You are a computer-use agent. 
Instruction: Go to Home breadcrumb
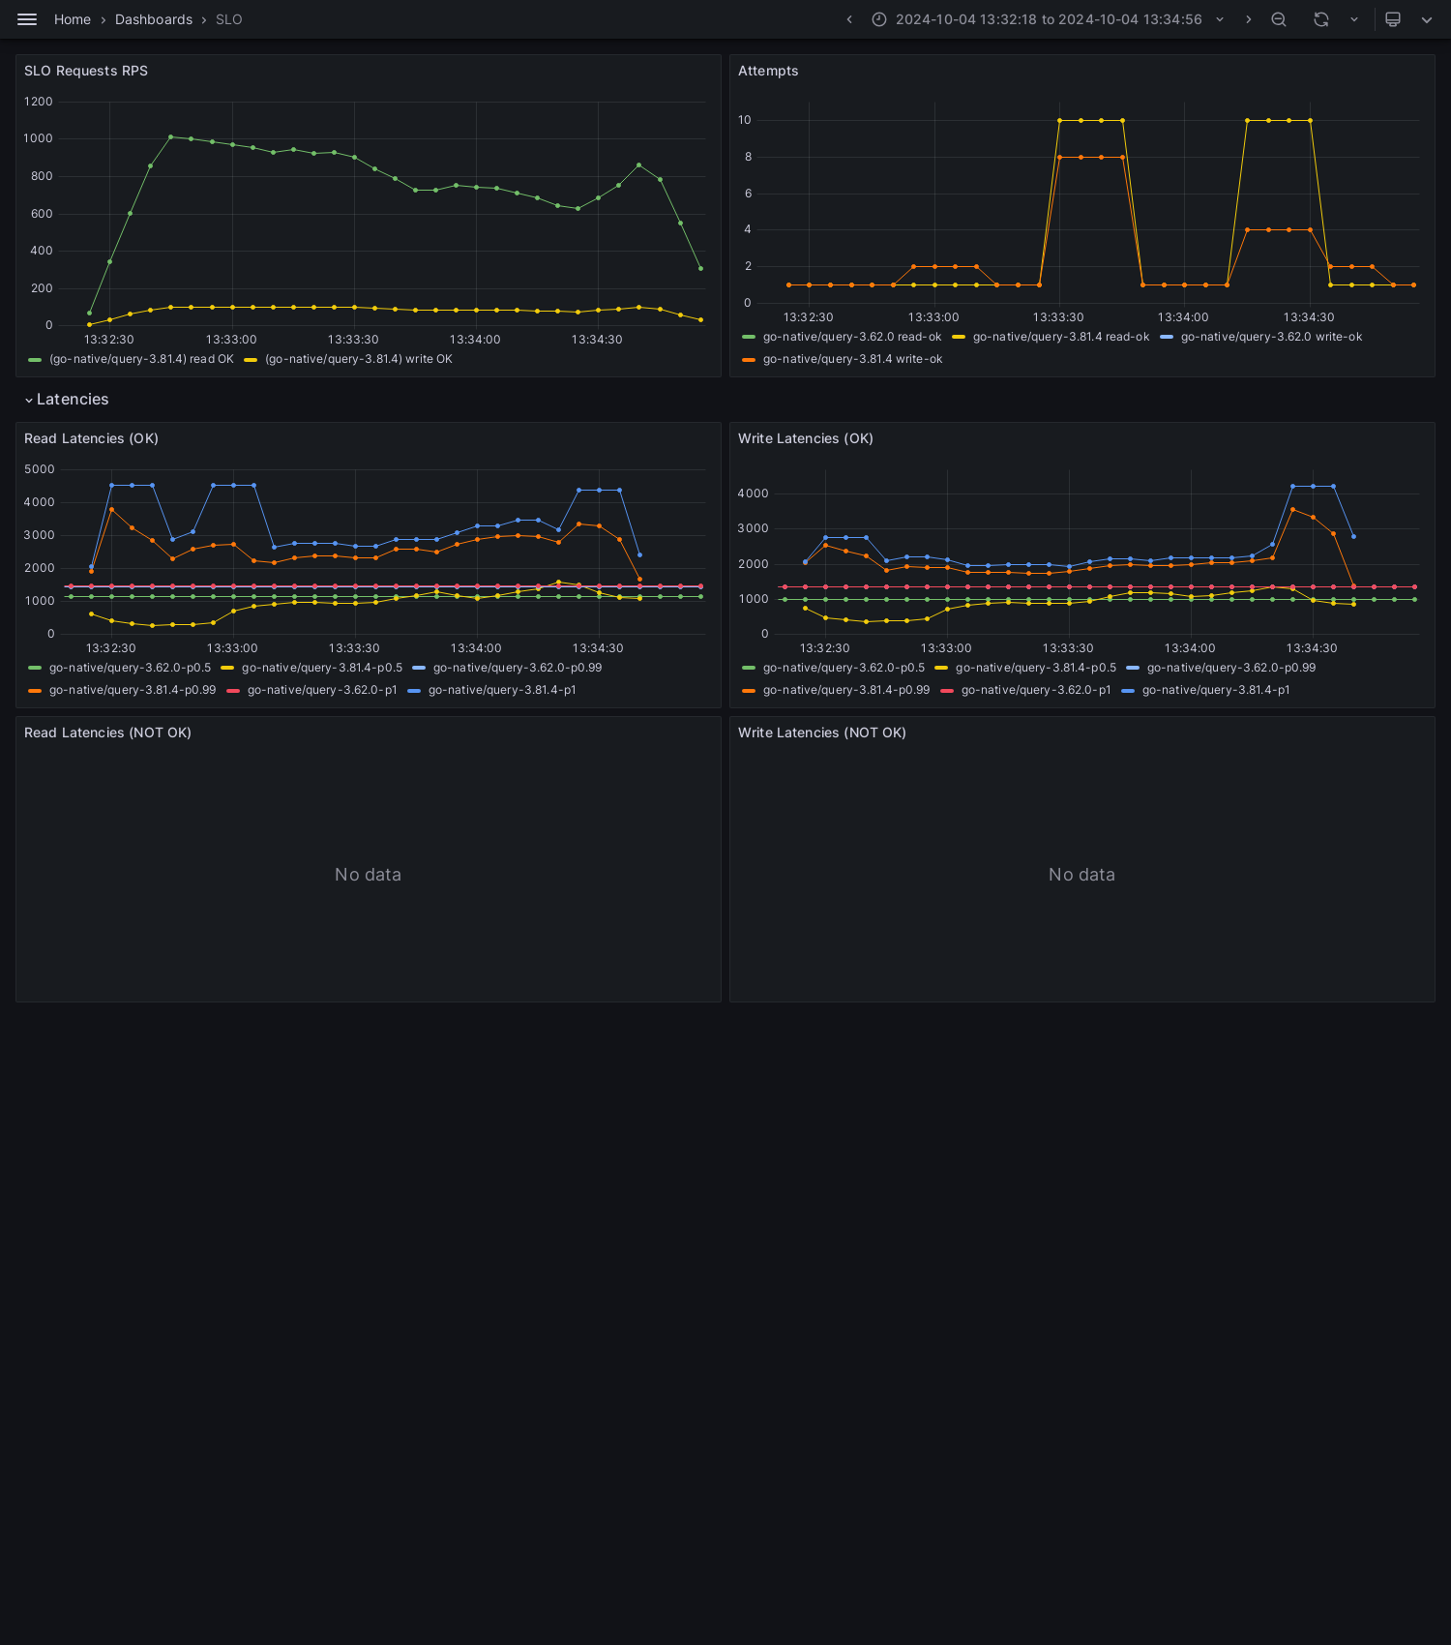73,19
